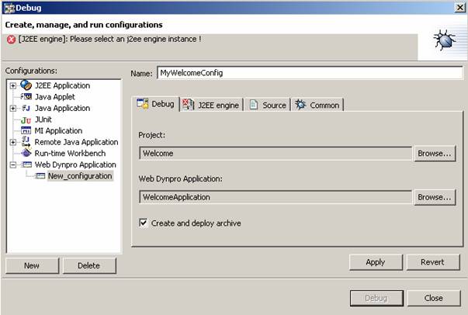Open the Source tab
Screen dimensions: 468x315
click(268, 105)
